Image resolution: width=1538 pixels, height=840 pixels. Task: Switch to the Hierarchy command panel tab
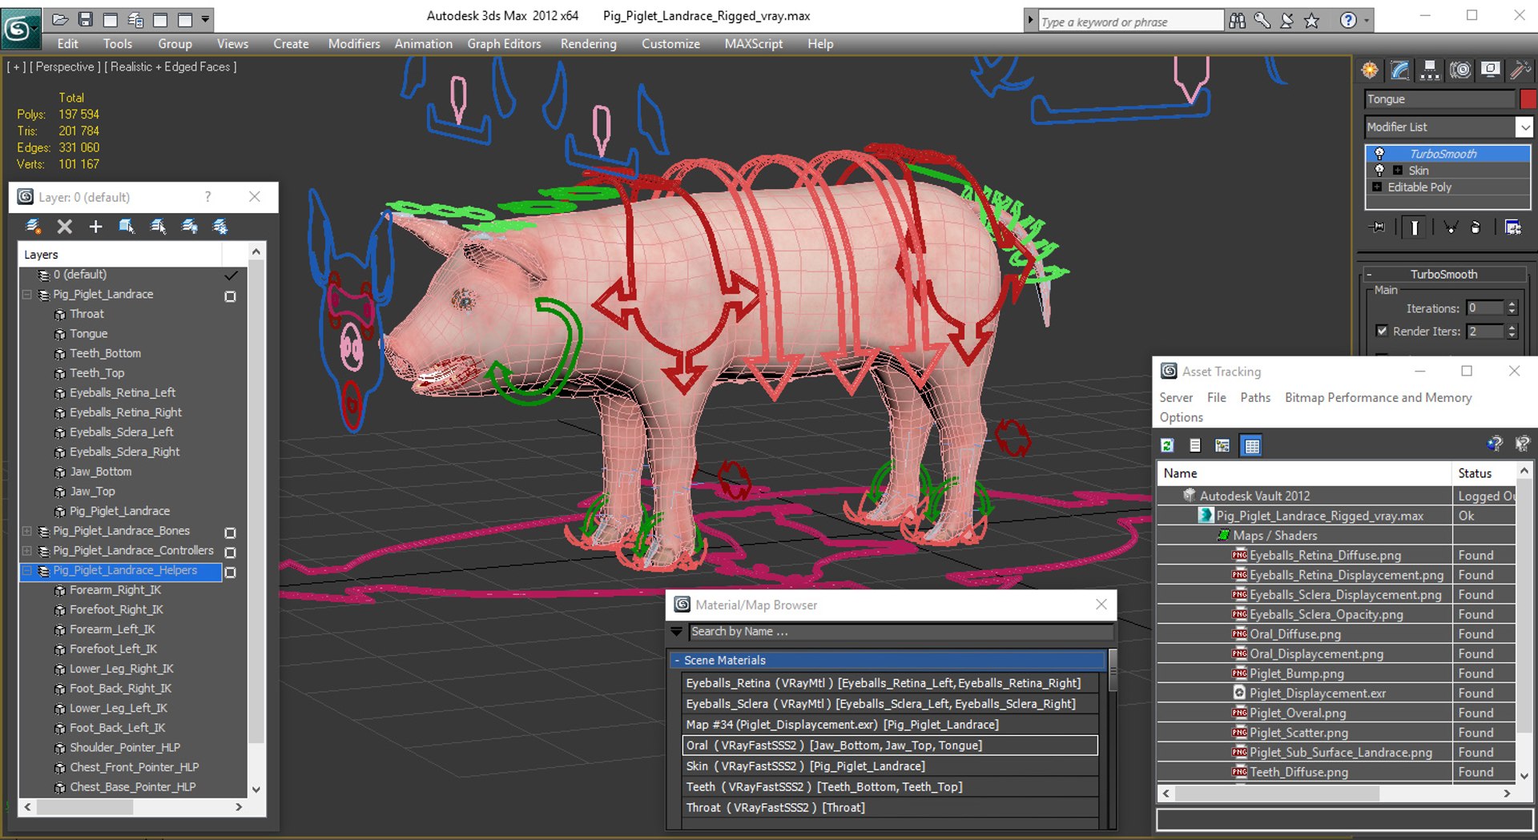pyautogui.click(x=1430, y=70)
